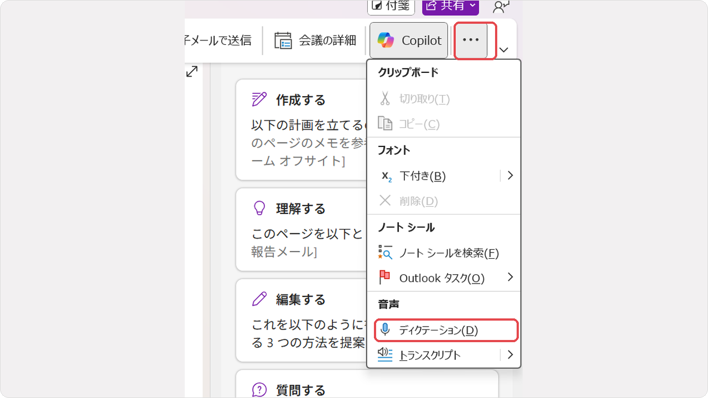
Task: Open the 編集する Copilot card
Action: click(301, 320)
